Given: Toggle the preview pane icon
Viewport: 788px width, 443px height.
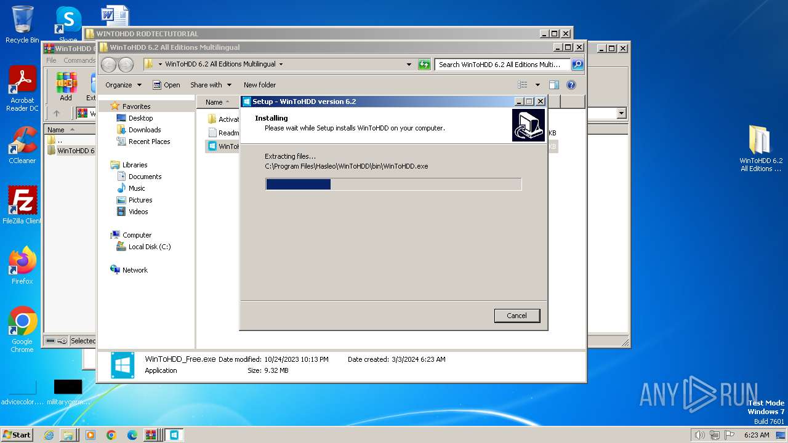Looking at the screenshot, I should (554, 85).
